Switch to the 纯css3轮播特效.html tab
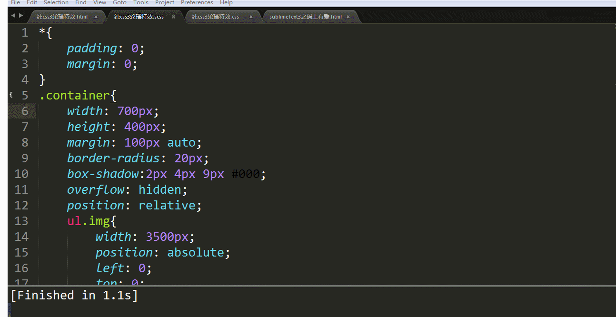The height and width of the screenshot is (317, 616). click(x=62, y=17)
